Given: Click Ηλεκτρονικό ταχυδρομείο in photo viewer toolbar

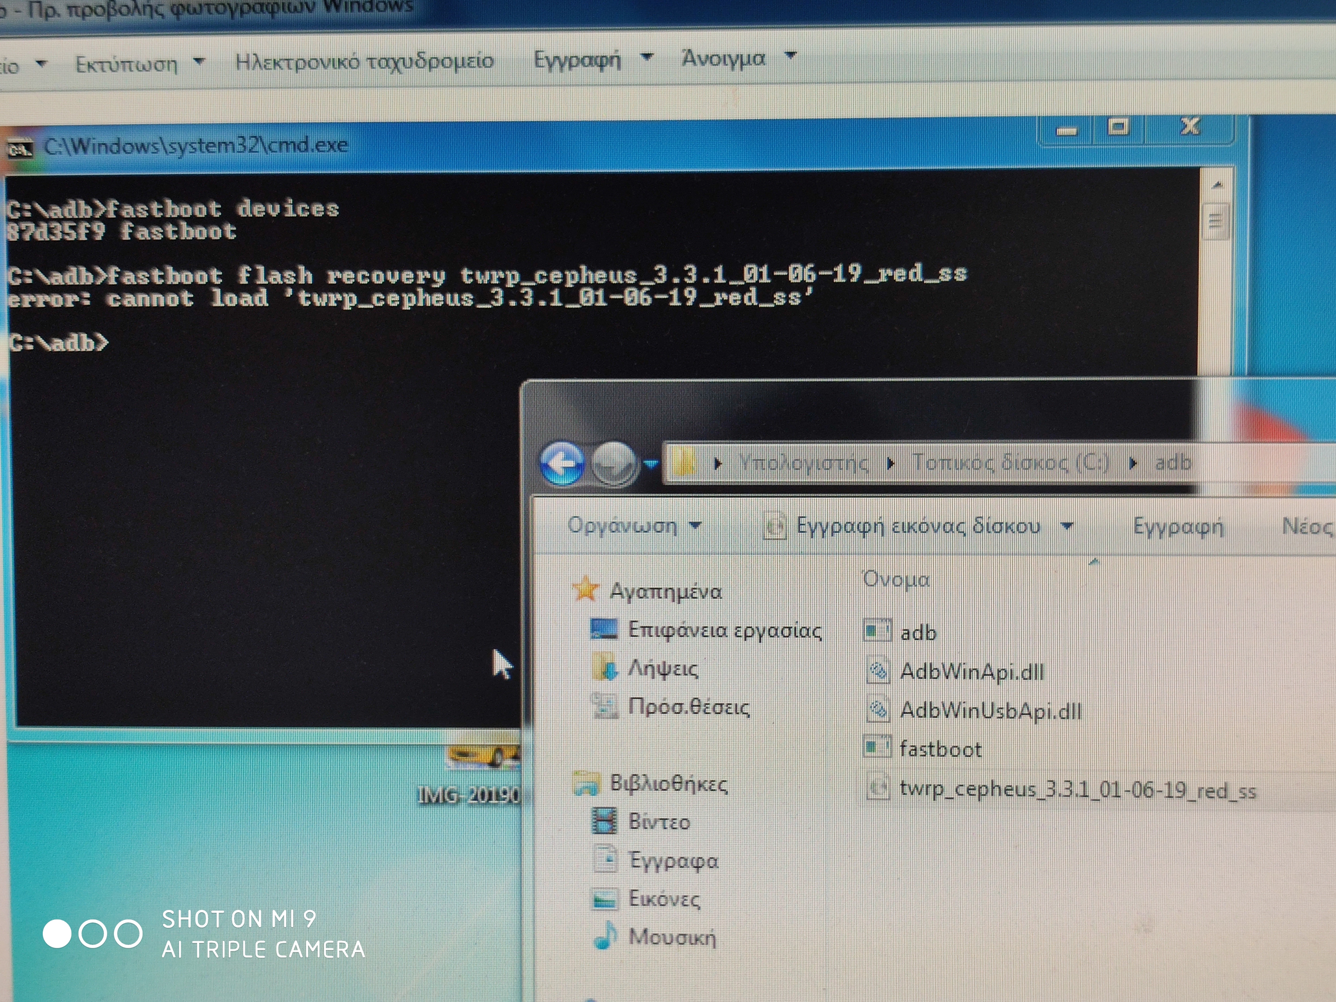Looking at the screenshot, I should [x=364, y=61].
